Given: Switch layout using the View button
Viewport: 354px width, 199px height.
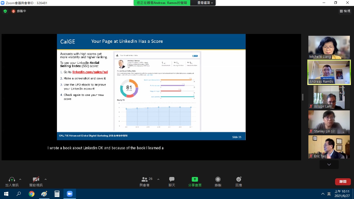Looking at the screenshot, I should click(345, 11).
